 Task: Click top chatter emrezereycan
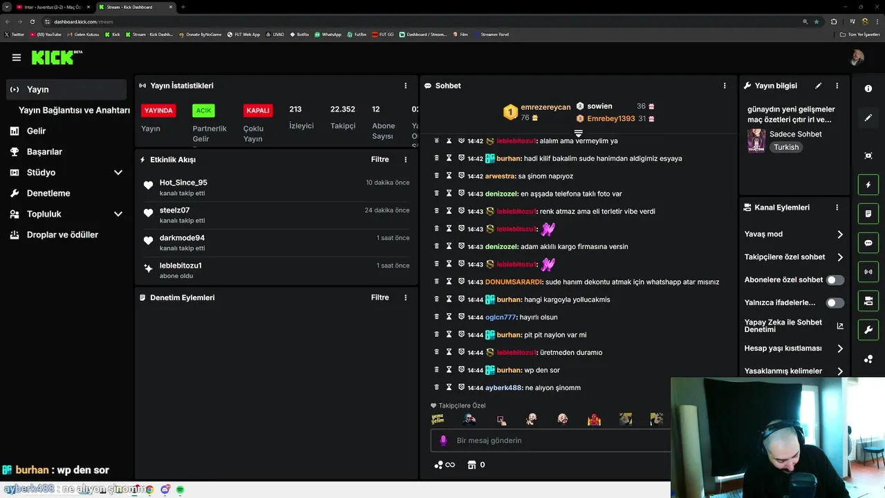pyautogui.click(x=546, y=107)
